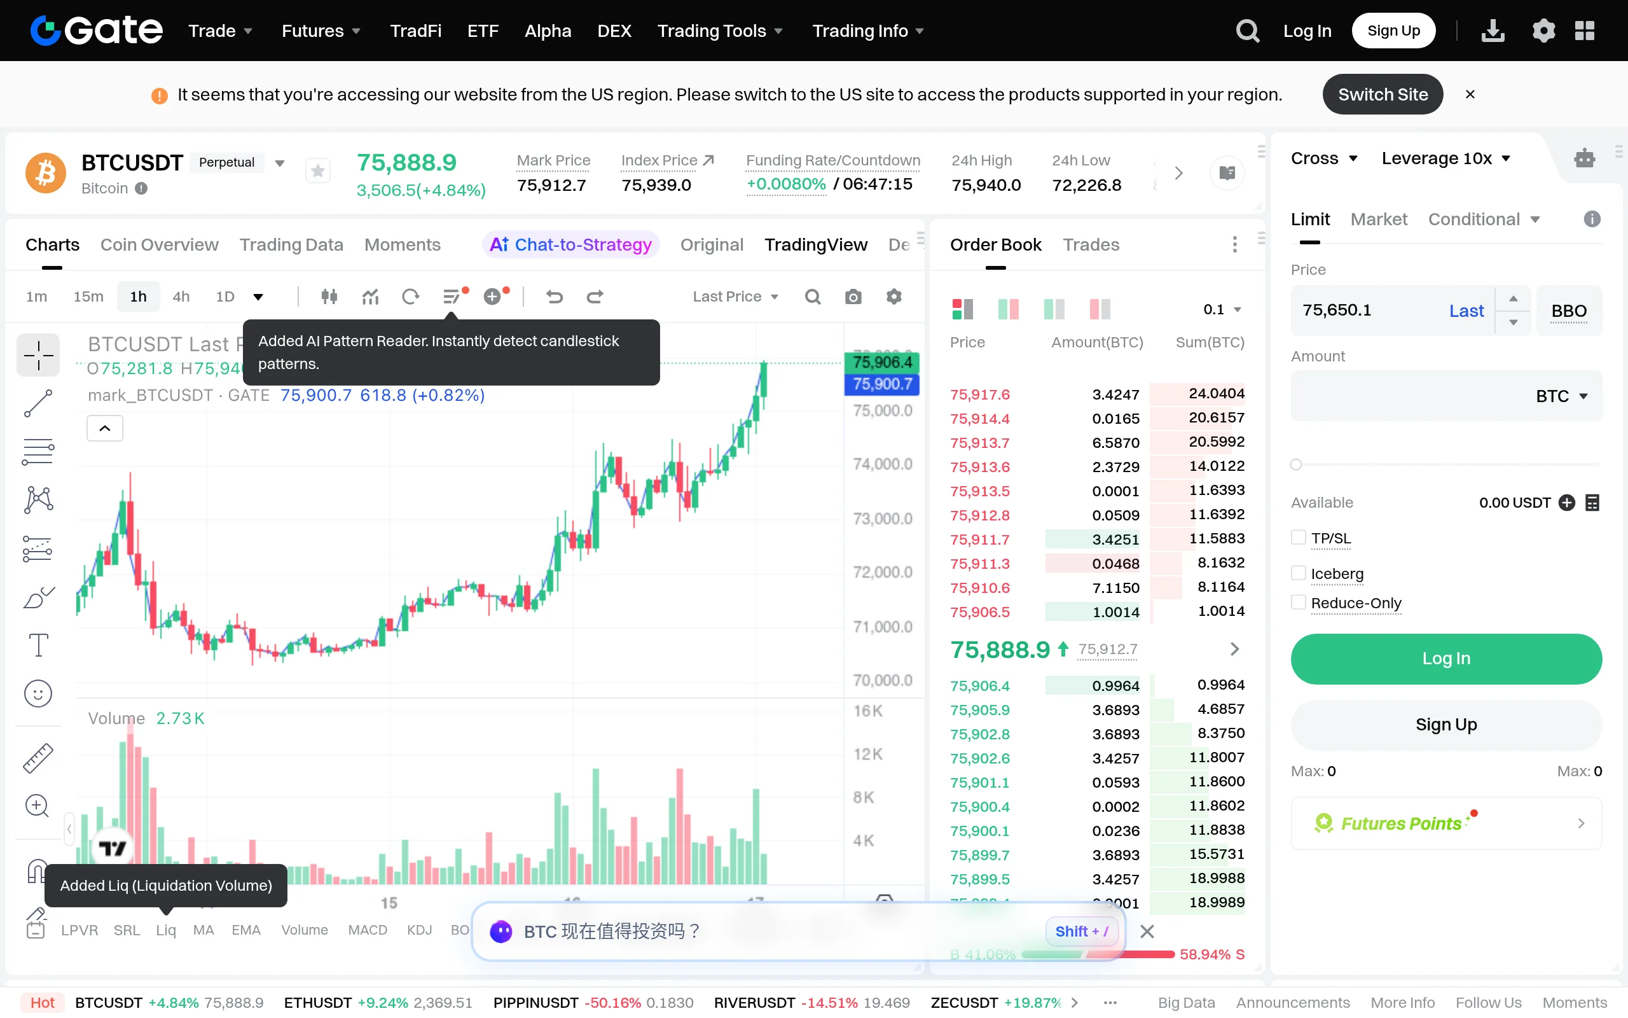Viewport: 1628px width, 1018px height.
Task: Select the trend line drawing tool
Action: coord(38,403)
